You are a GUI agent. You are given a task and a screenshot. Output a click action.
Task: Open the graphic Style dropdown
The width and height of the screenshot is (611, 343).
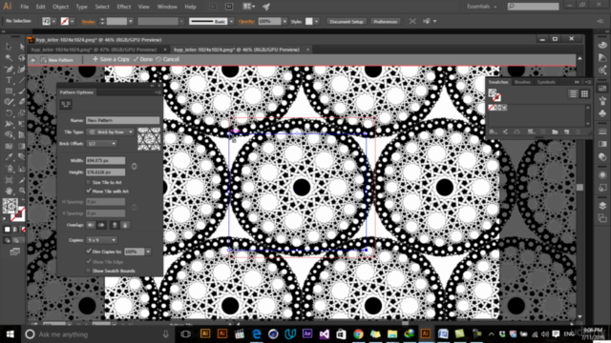pyautogui.click(x=316, y=21)
